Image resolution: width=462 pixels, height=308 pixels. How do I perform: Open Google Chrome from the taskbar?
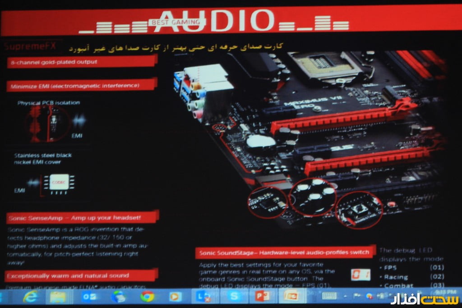point(147,297)
